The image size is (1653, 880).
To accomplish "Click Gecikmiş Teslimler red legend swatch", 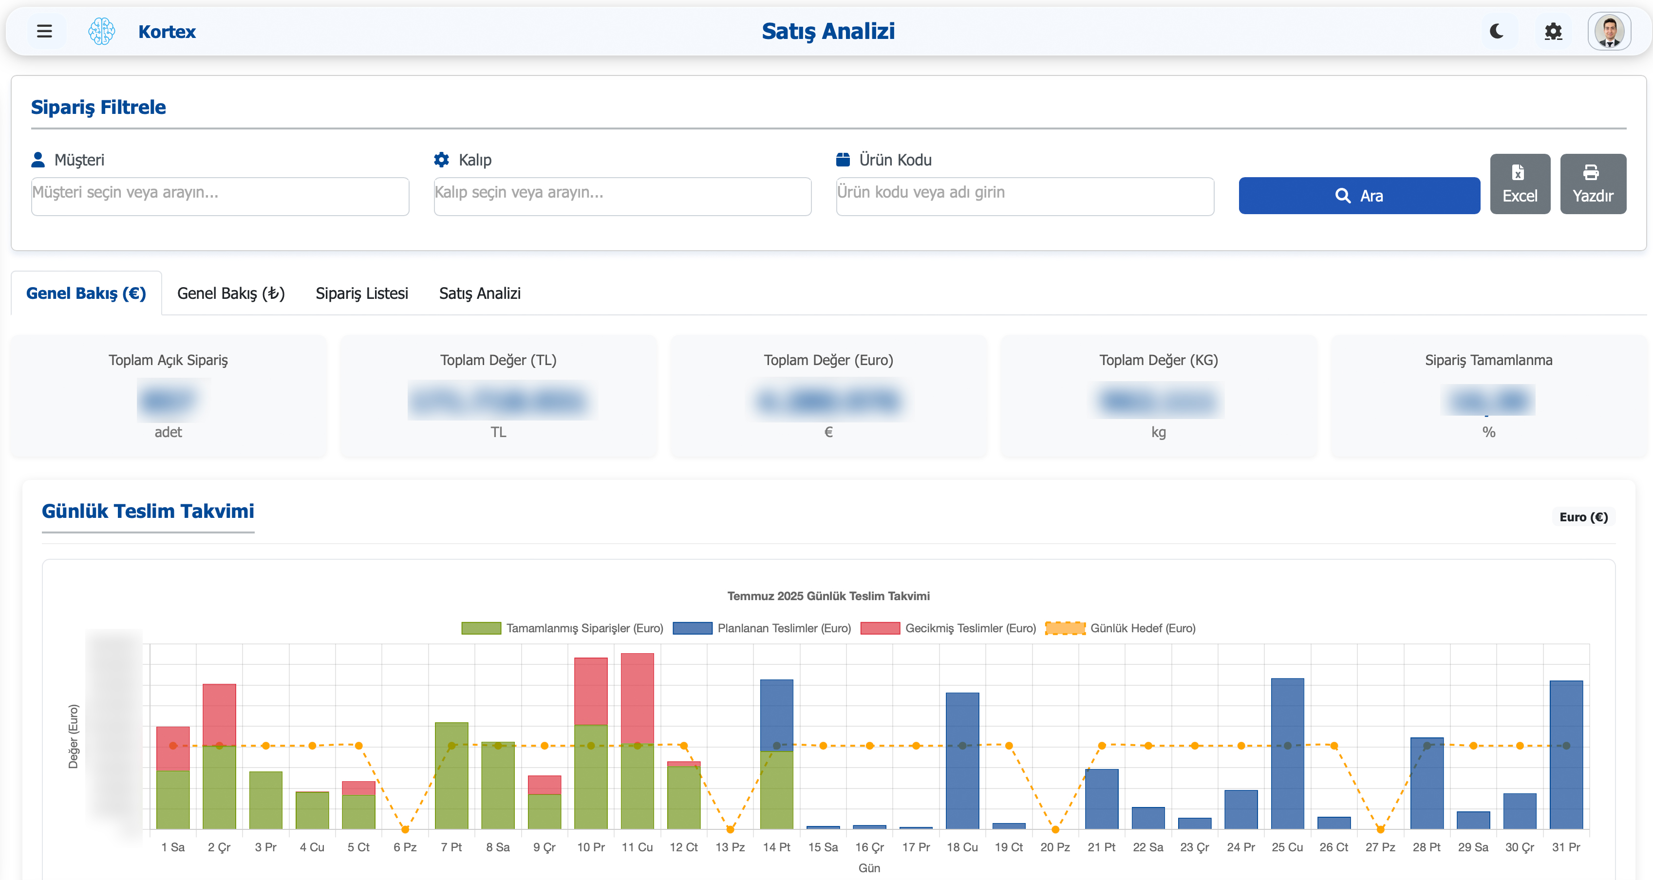I will [880, 628].
